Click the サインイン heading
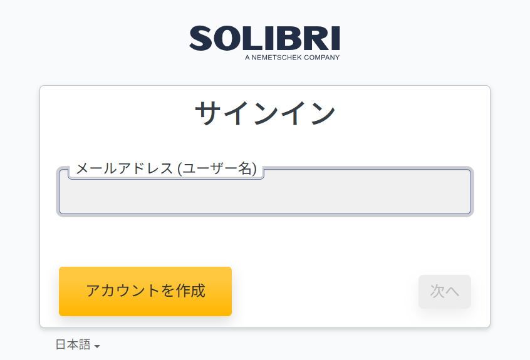Screen dimensions: 530x360 pyautogui.click(x=265, y=113)
